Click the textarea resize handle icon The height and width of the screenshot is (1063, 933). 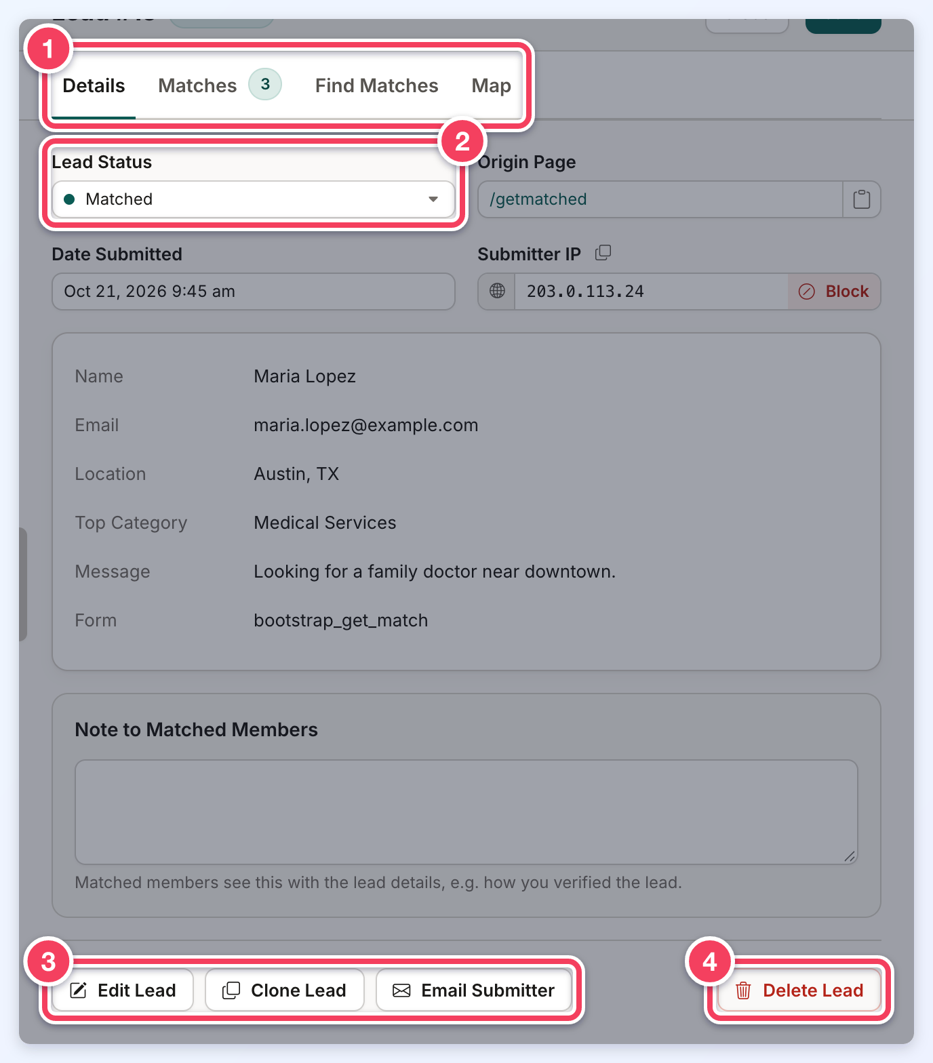(x=850, y=856)
